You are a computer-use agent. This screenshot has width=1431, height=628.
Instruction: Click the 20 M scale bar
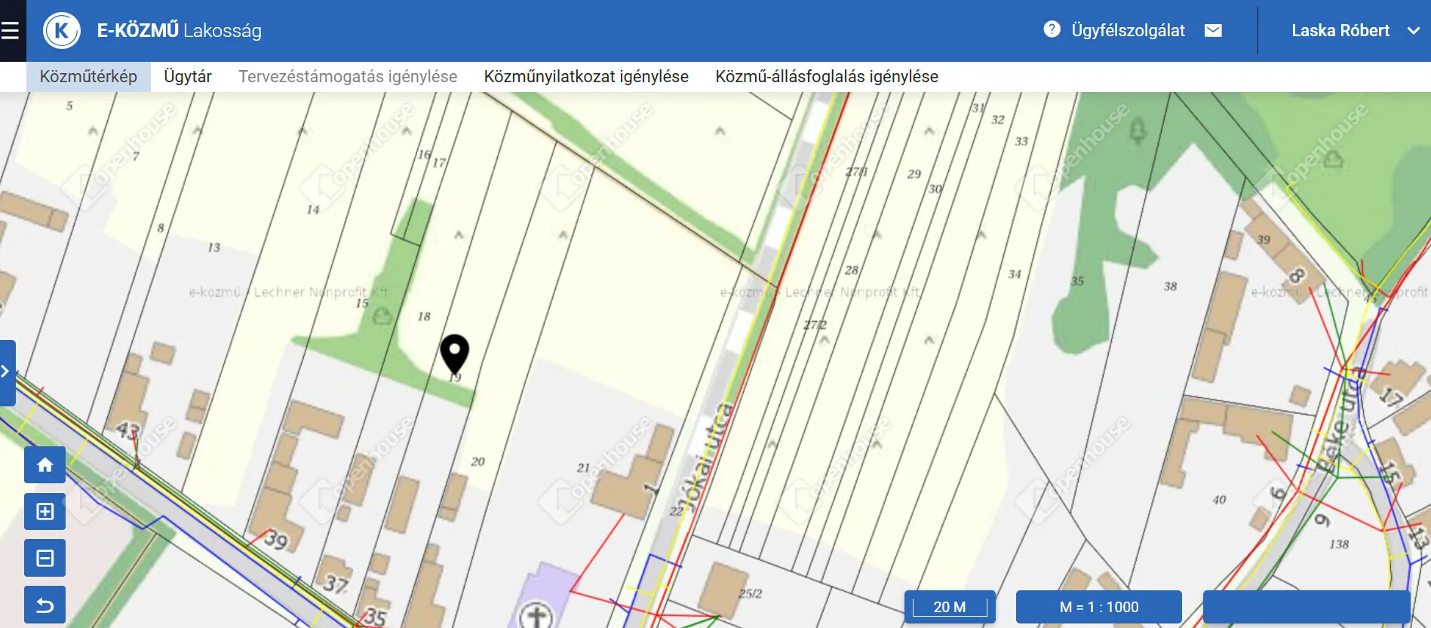(950, 607)
